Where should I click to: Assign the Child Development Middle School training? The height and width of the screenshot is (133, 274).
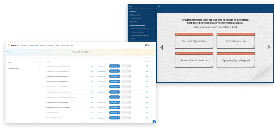(x=92, y=76)
